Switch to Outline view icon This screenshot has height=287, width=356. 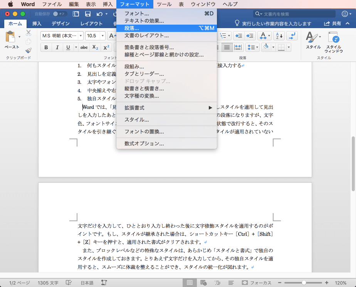coord(218,283)
